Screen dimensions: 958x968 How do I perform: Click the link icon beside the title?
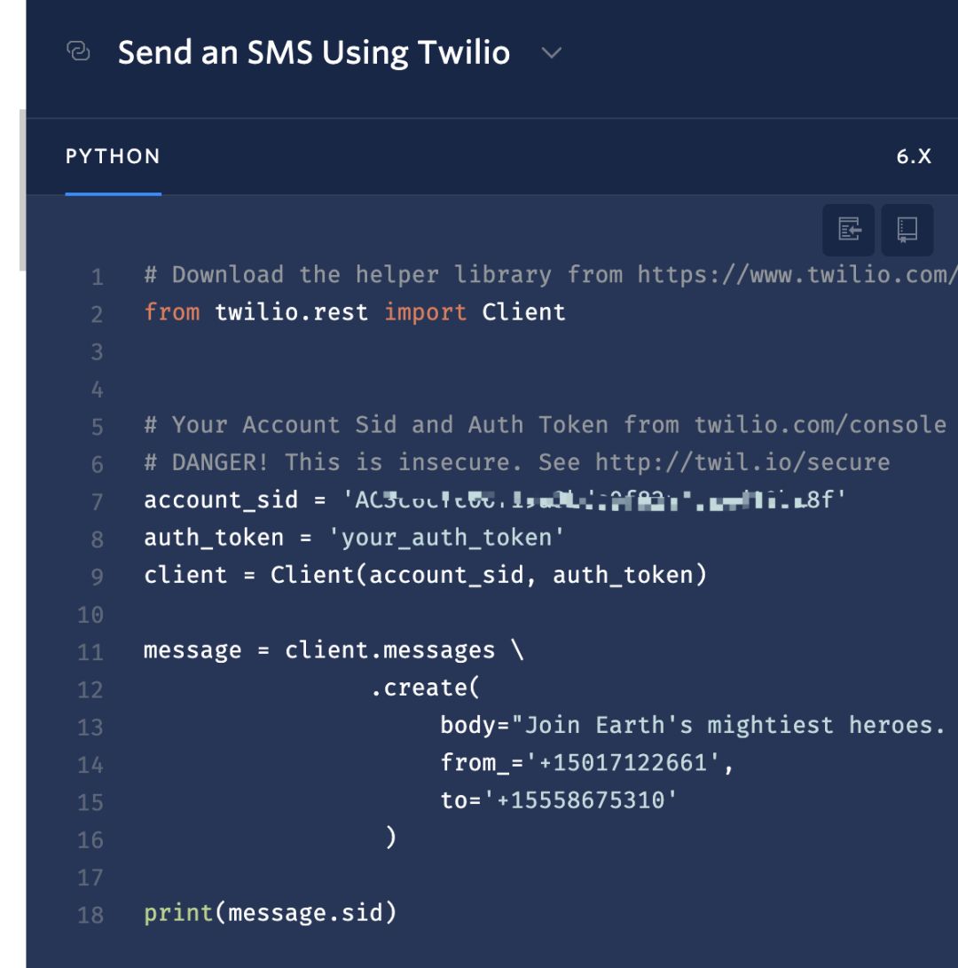[x=78, y=51]
